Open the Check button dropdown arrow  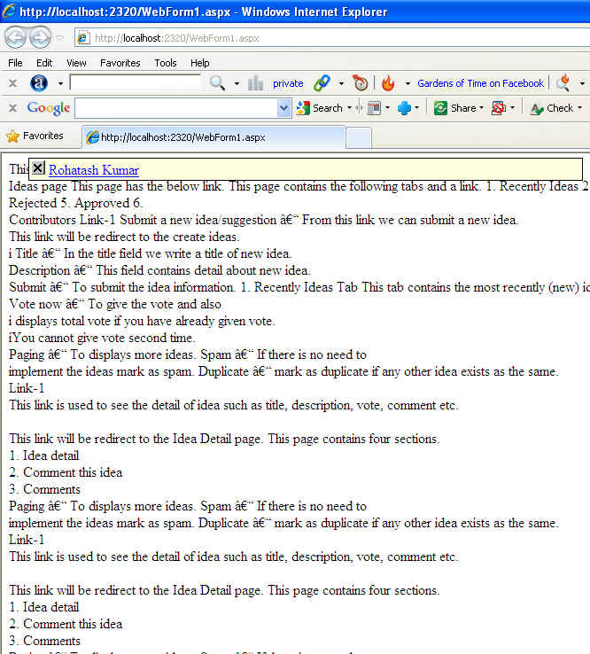click(x=579, y=108)
